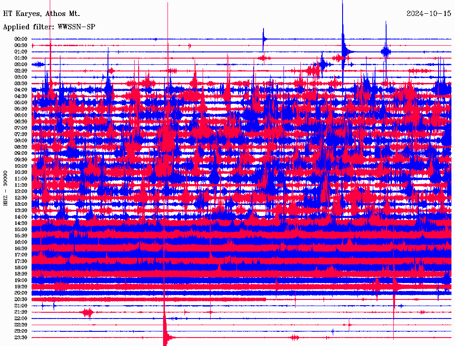Click the '15:30' time label
The width and height of the screenshot is (455, 346).
coord(21,236)
